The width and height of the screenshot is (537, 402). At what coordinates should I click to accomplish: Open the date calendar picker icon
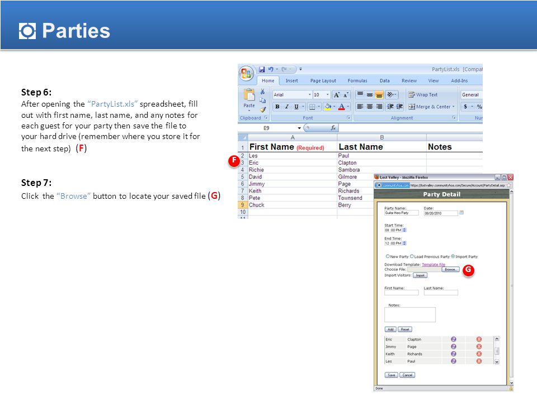pyautogui.click(x=461, y=213)
